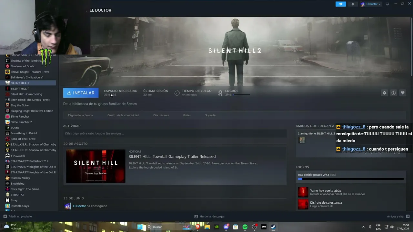The image size is (413, 232).
Task: Click the El Doctor link in activity
Action: coord(79,206)
